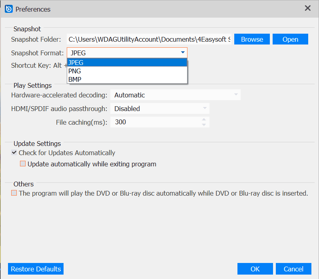Select JPEG in the format list

(127, 62)
